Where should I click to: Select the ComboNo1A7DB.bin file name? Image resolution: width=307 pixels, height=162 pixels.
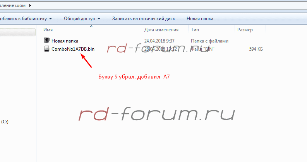73,49
